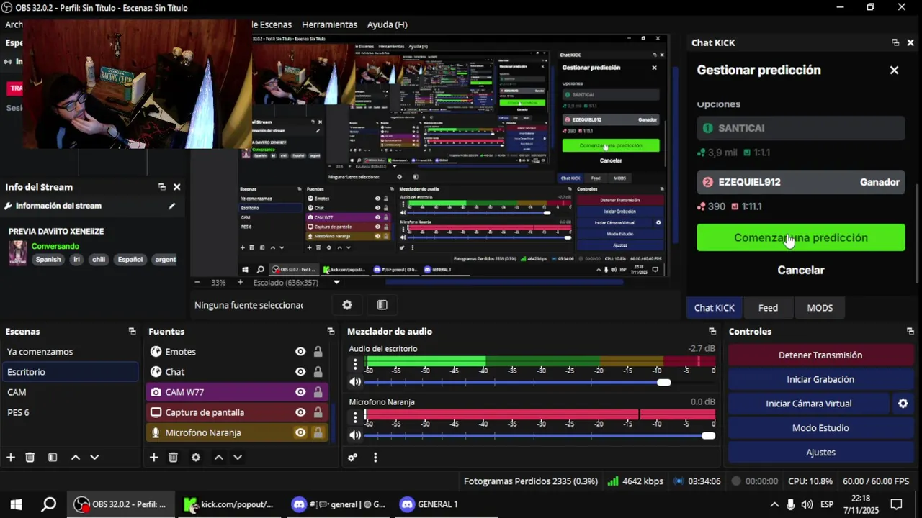Open the Ayuda (H) menu
The height and width of the screenshot is (518, 922).
[x=387, y=24]
